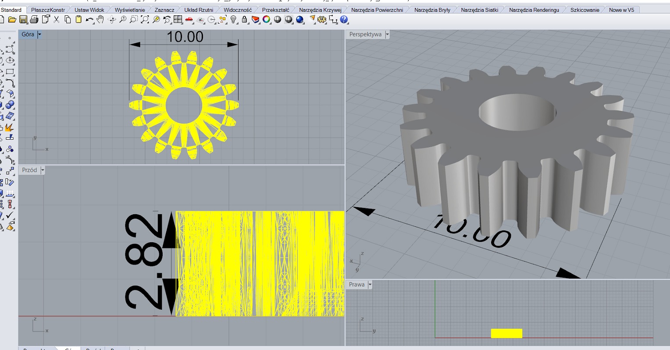Switch to the Ustaw Widok tab
The height and width of the screenshot is (350, 670).
[89, 10]
